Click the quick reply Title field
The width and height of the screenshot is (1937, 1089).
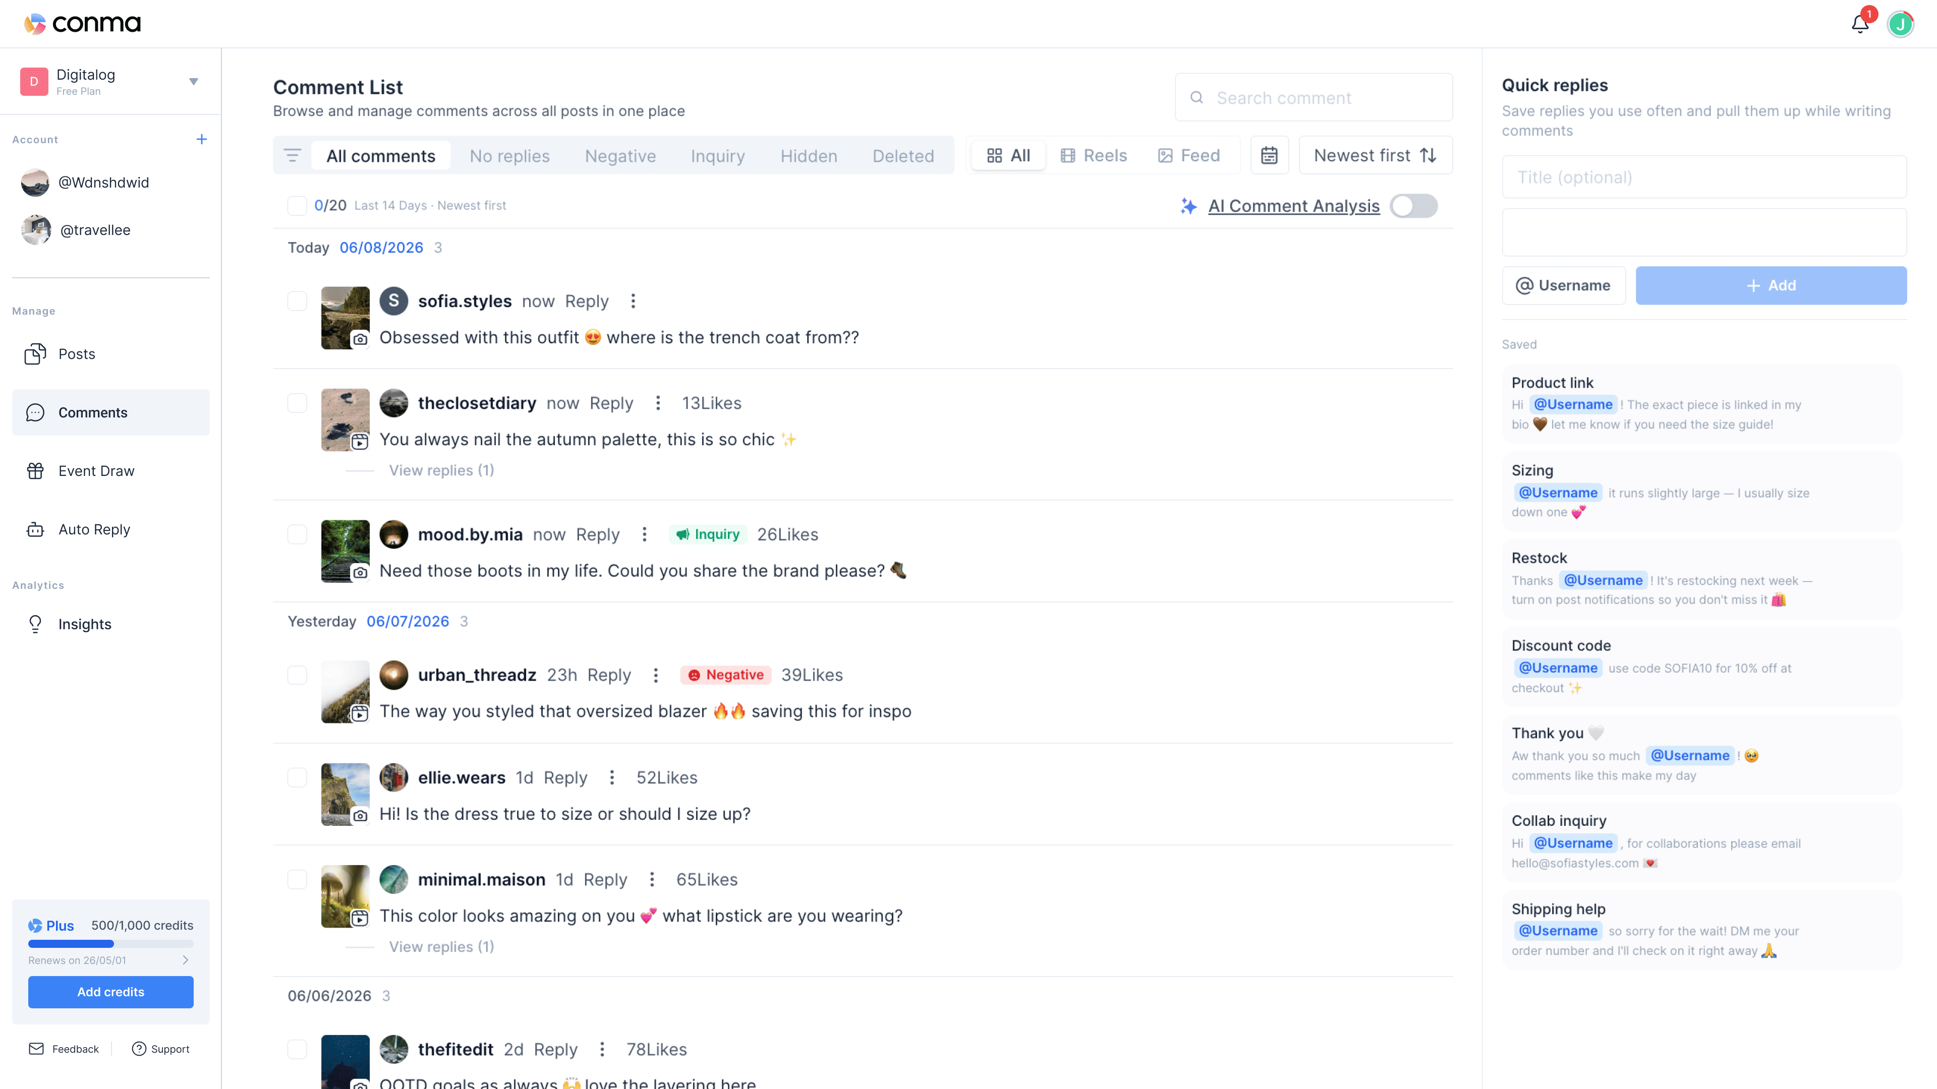[x=1704, y=177]
